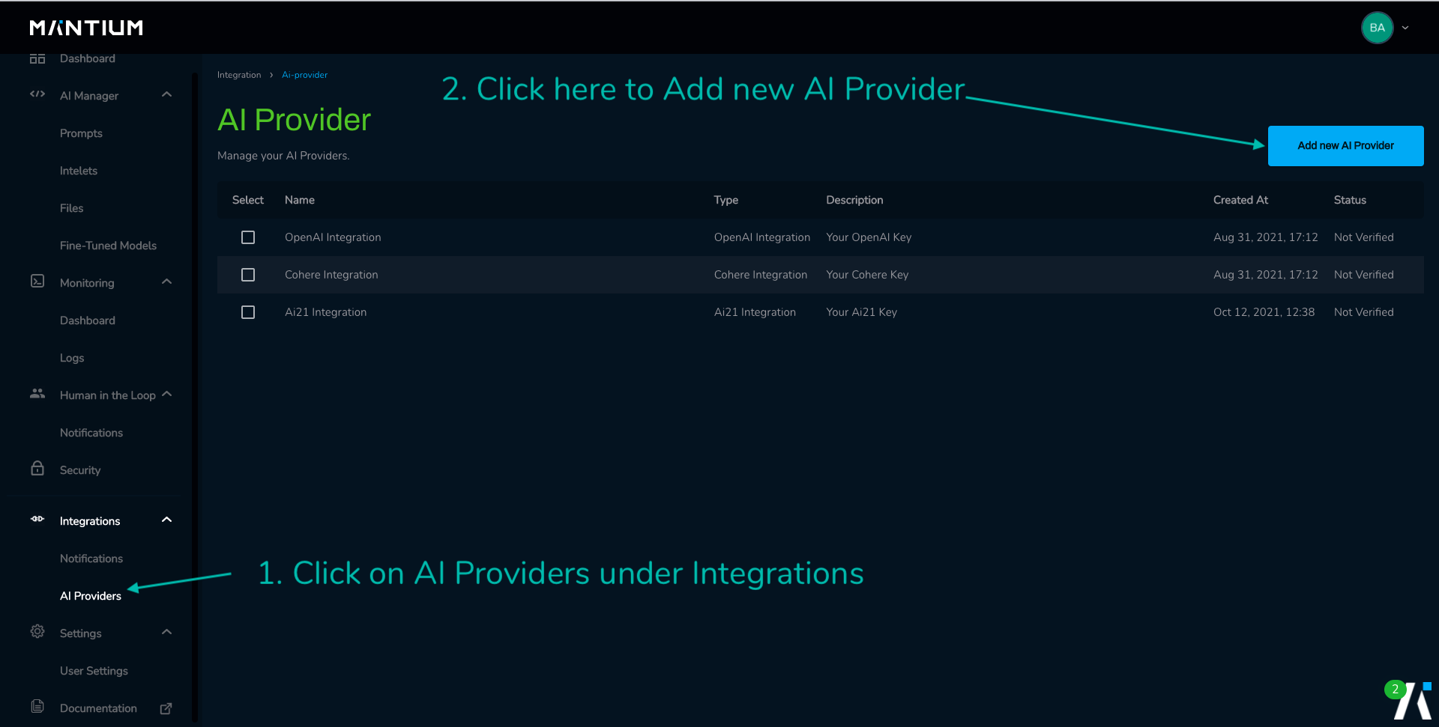Click the OpenAI Integration name

click(333, 237)
